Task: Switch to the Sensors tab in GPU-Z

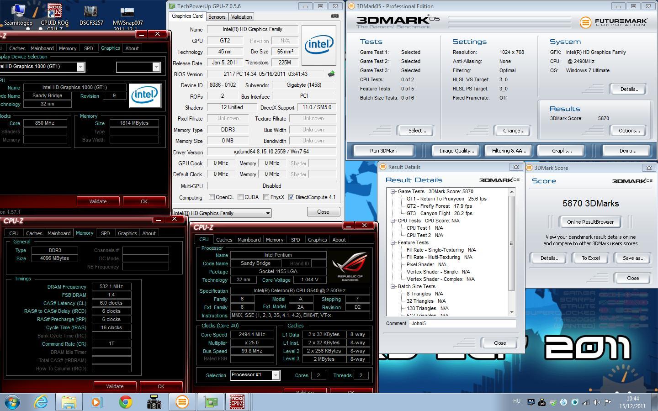Action: pyautogui.click(x=217, y=16)
